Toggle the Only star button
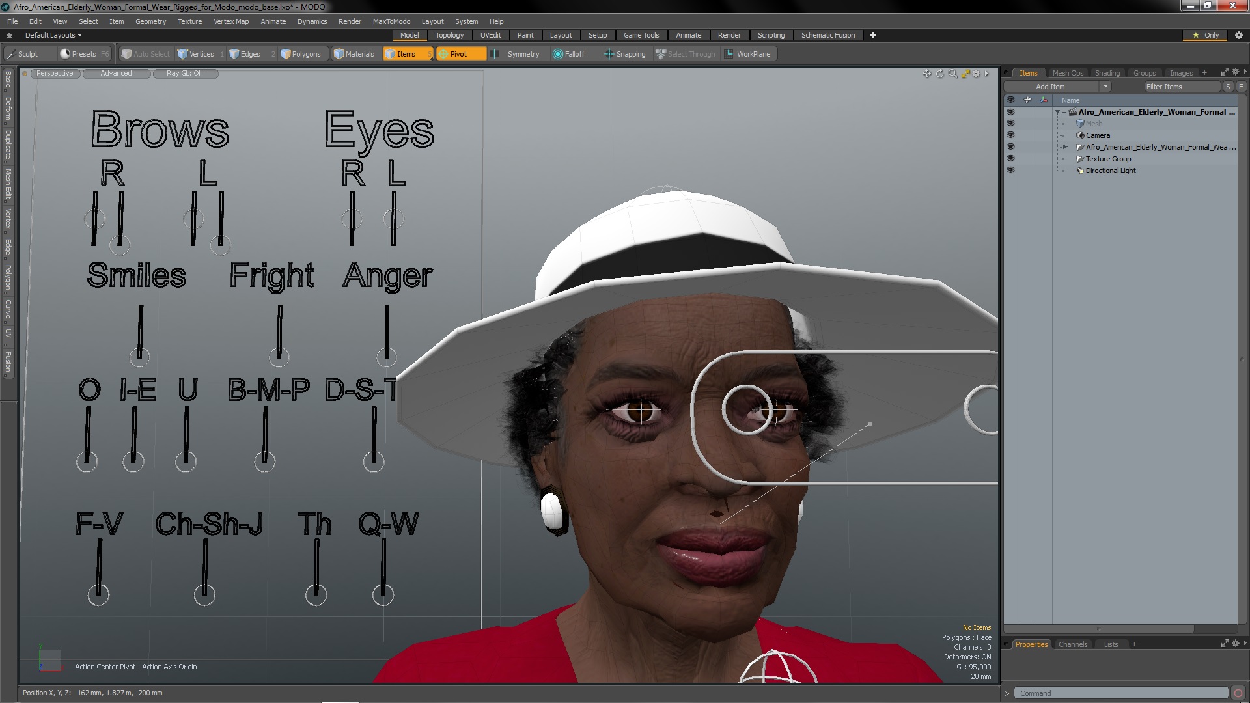The width and height of the screenshot is (1250, 703). click(x=1206, y=35)
